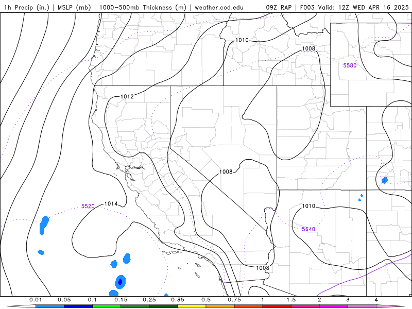Click the purple 5640 thickness label
Screen dimensions: 412x309
pyautogui.click(x=308, y=229)
